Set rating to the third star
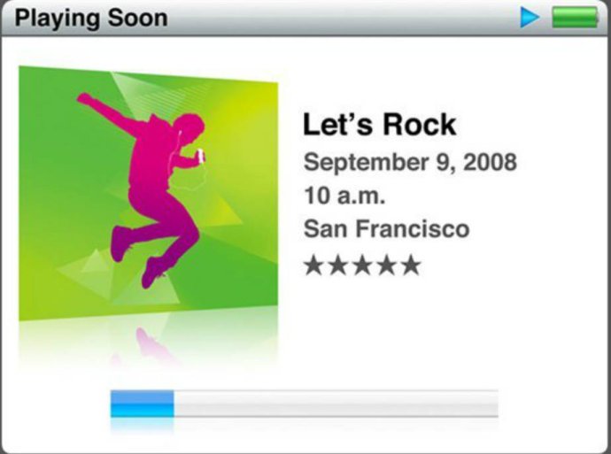The height and width of the screenshot is (454, 611). point(362,265)
